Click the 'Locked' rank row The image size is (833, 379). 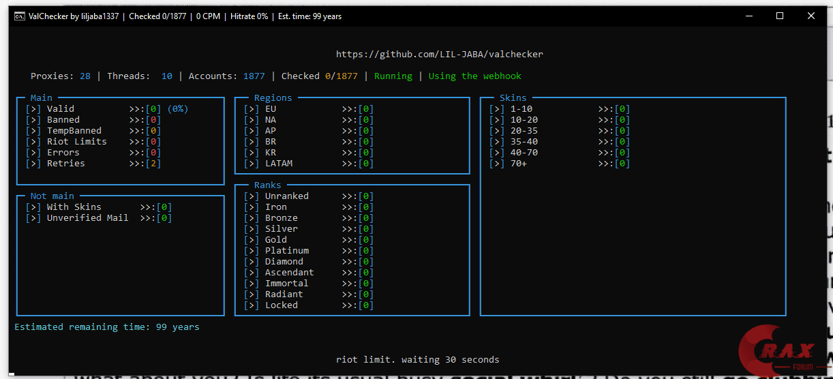point(309,305)
